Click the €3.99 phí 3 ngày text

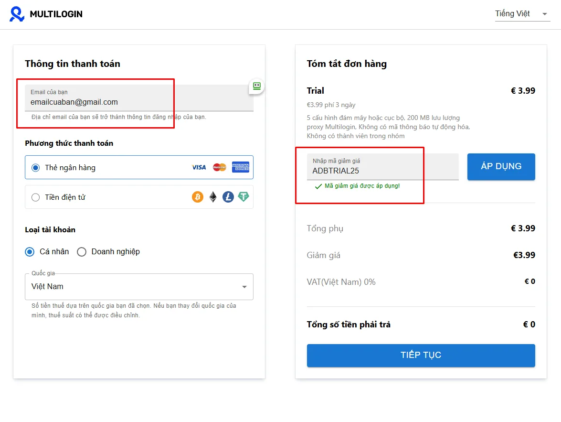point(331,105)
